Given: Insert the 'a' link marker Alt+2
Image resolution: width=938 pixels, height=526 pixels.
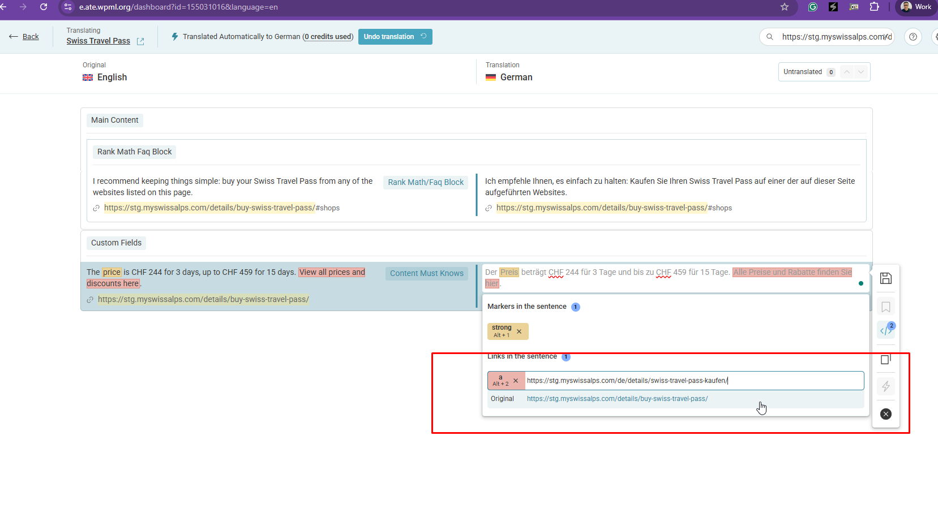Looking at the screenshot, I should (500, 381).
